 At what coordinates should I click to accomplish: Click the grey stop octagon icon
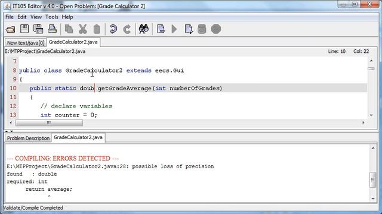(216, 29)
